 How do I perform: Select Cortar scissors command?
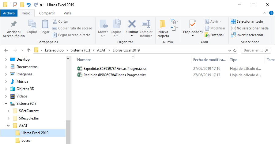(x=61, y=21)
